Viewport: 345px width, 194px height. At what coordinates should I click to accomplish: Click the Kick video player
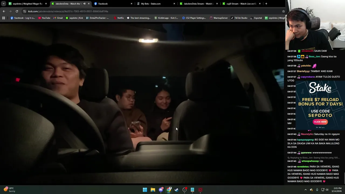[142, 104]
